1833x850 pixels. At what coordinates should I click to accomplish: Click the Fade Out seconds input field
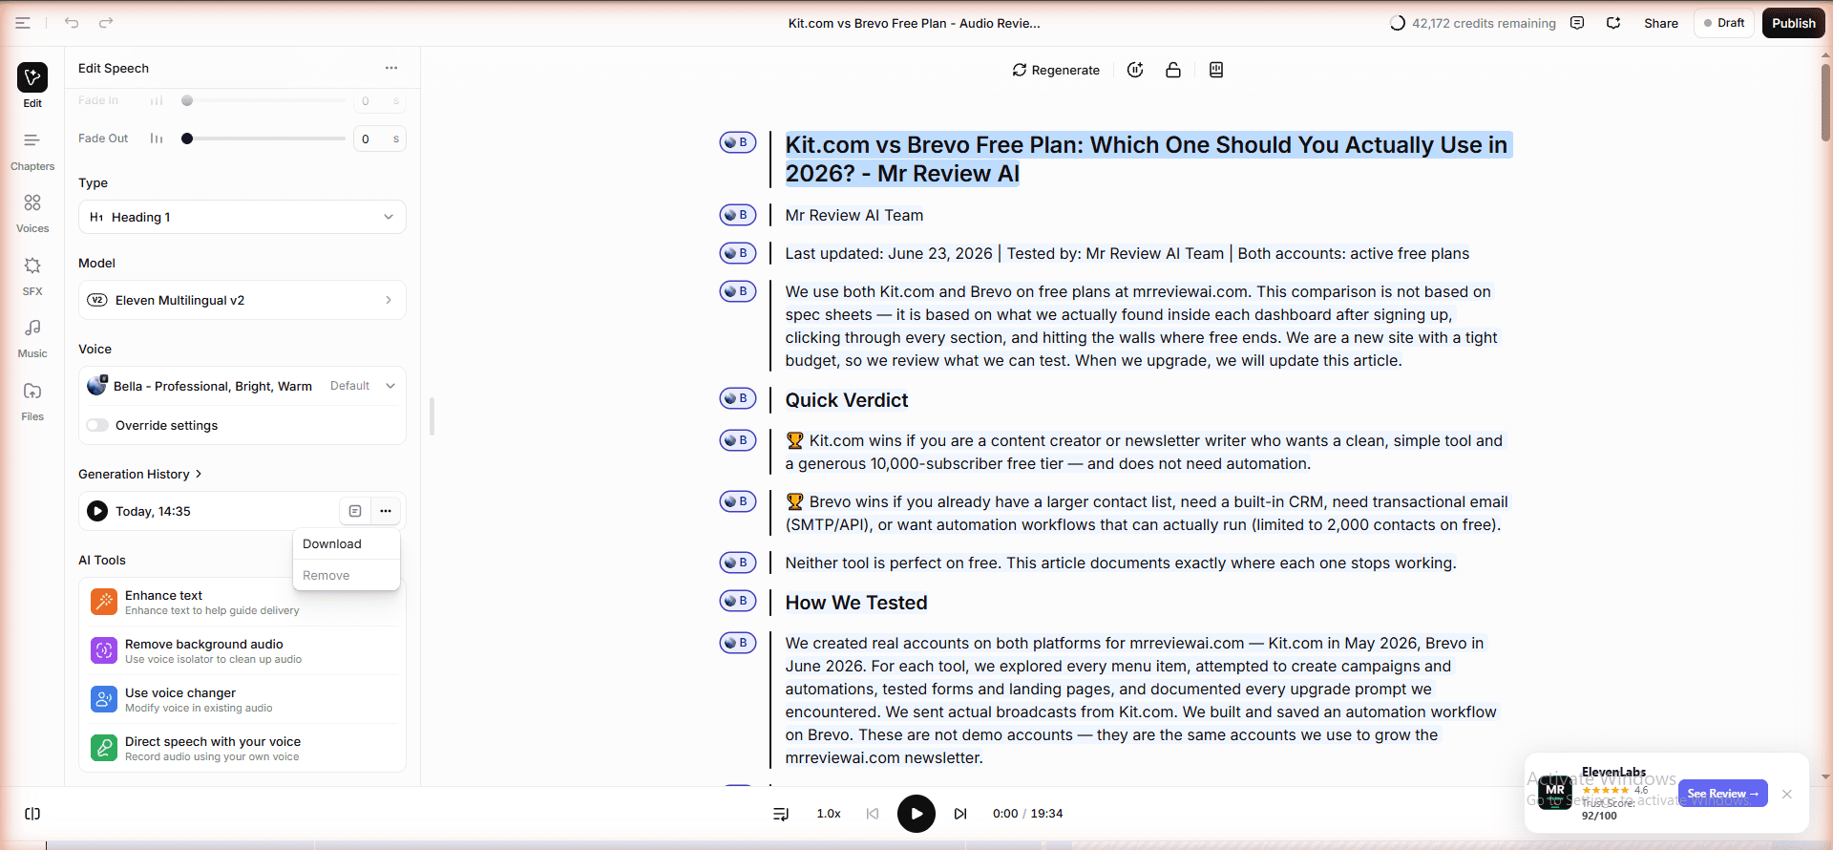[x=380, y=138]
